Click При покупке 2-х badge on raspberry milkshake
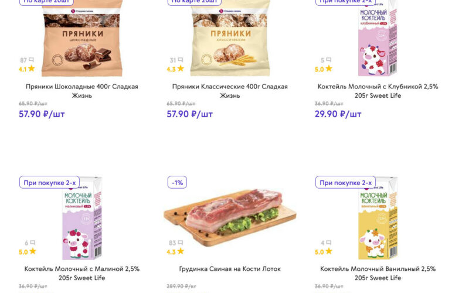 click(49, 182)
